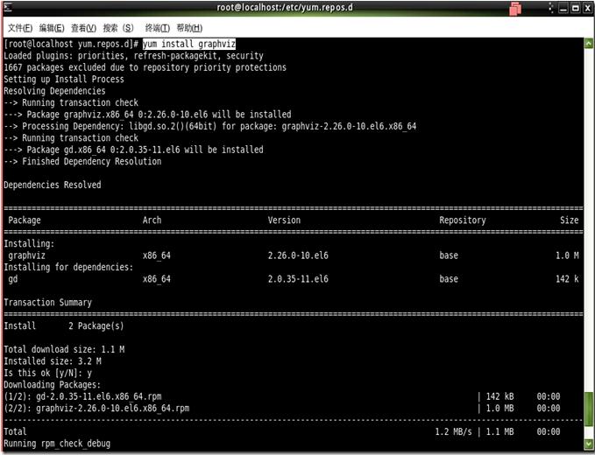Click size '1.0 M' in graphviz row

567,255
